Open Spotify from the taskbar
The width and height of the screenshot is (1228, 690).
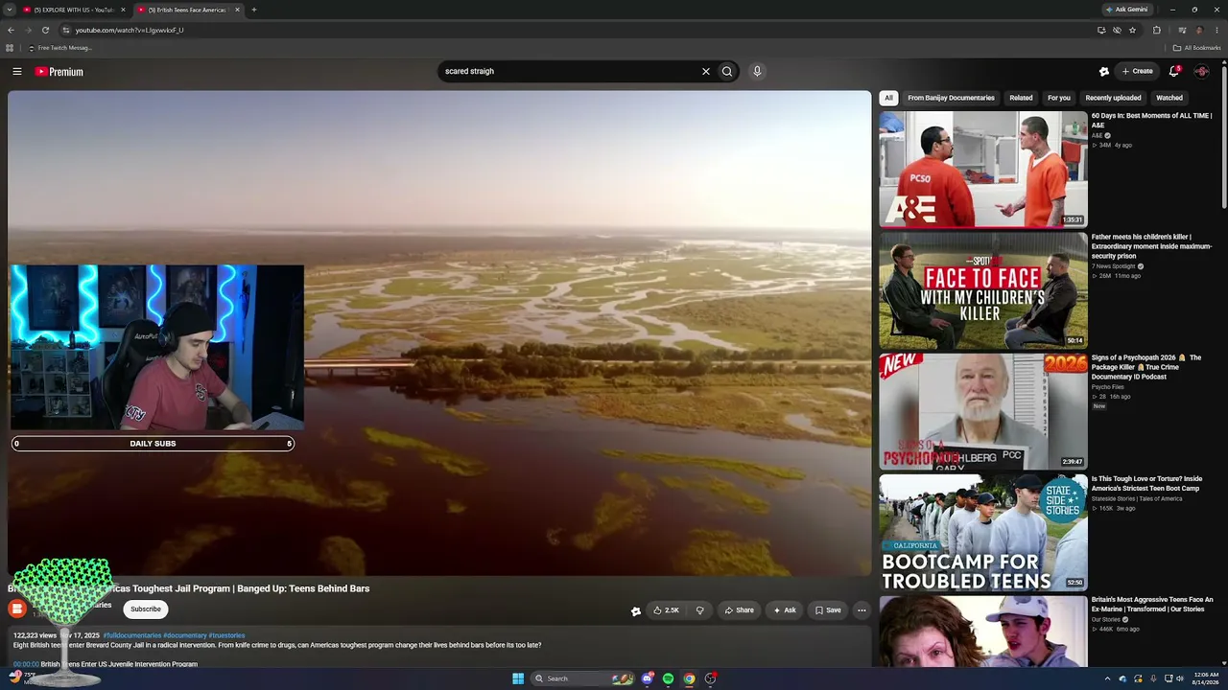pyautogui.click(x=669, y=678)
